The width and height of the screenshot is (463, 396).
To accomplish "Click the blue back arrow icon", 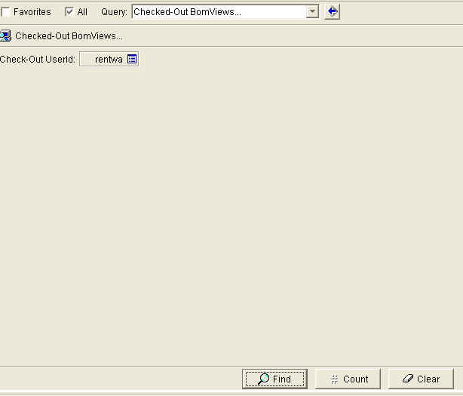I will click(x=333, y=12).
